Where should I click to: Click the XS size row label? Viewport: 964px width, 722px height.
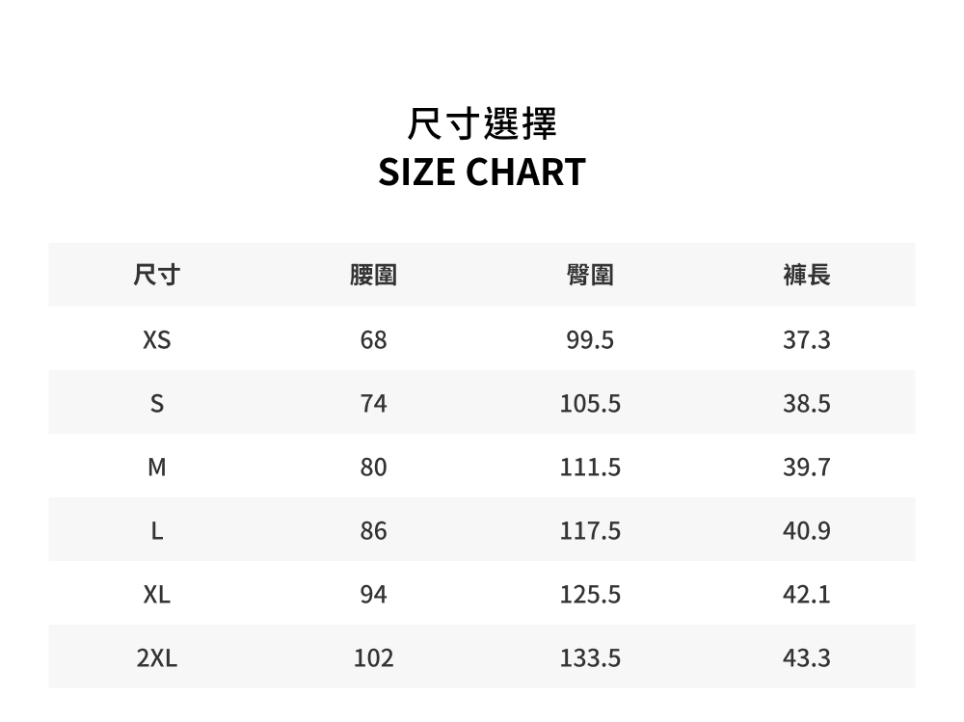click(x=157, y=339)
